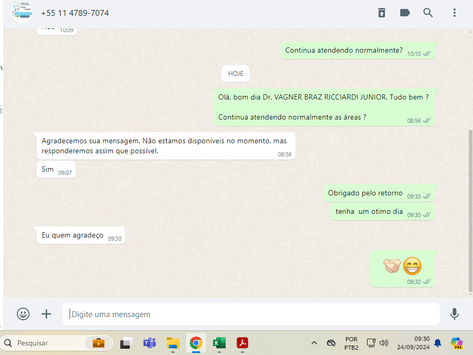Open contact info for +55 11 4789-7074
Screen dimensions: 473x355
pos(75,13)
